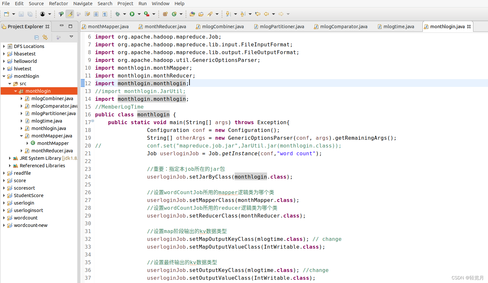The width and height of the screenshot is (488, 283).
Task: Launch Debug mode using the bug icon
Action: [x=118, y=14]
